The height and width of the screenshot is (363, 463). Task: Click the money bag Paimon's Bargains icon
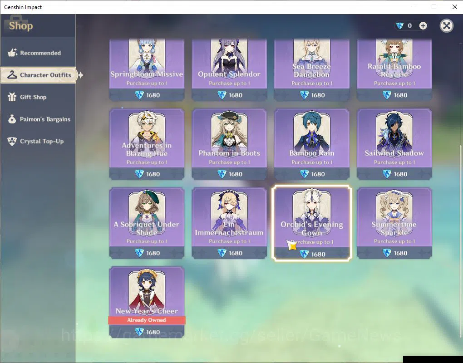(x=12, y=119)
